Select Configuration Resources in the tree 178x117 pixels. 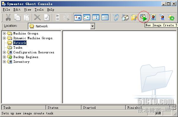(34, 52)
